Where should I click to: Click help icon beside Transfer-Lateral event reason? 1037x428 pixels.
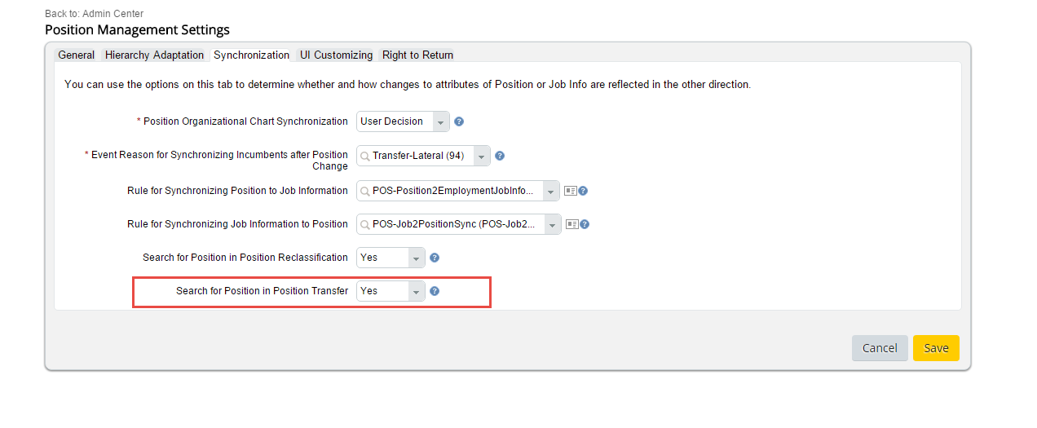(x=500, y=156)
